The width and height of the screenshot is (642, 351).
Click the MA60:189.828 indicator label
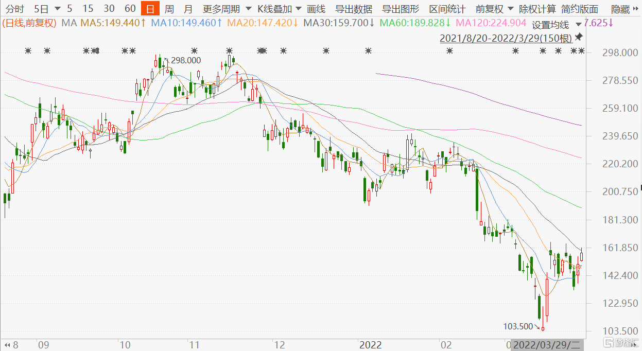click(x=415, y=23)
